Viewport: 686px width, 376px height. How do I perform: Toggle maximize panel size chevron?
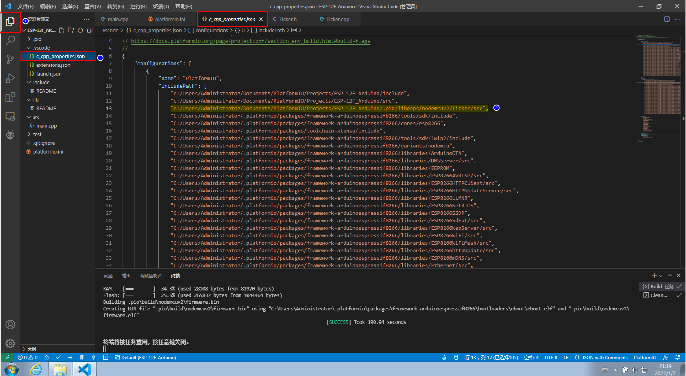pyautogui.click(x=670, y=276)
